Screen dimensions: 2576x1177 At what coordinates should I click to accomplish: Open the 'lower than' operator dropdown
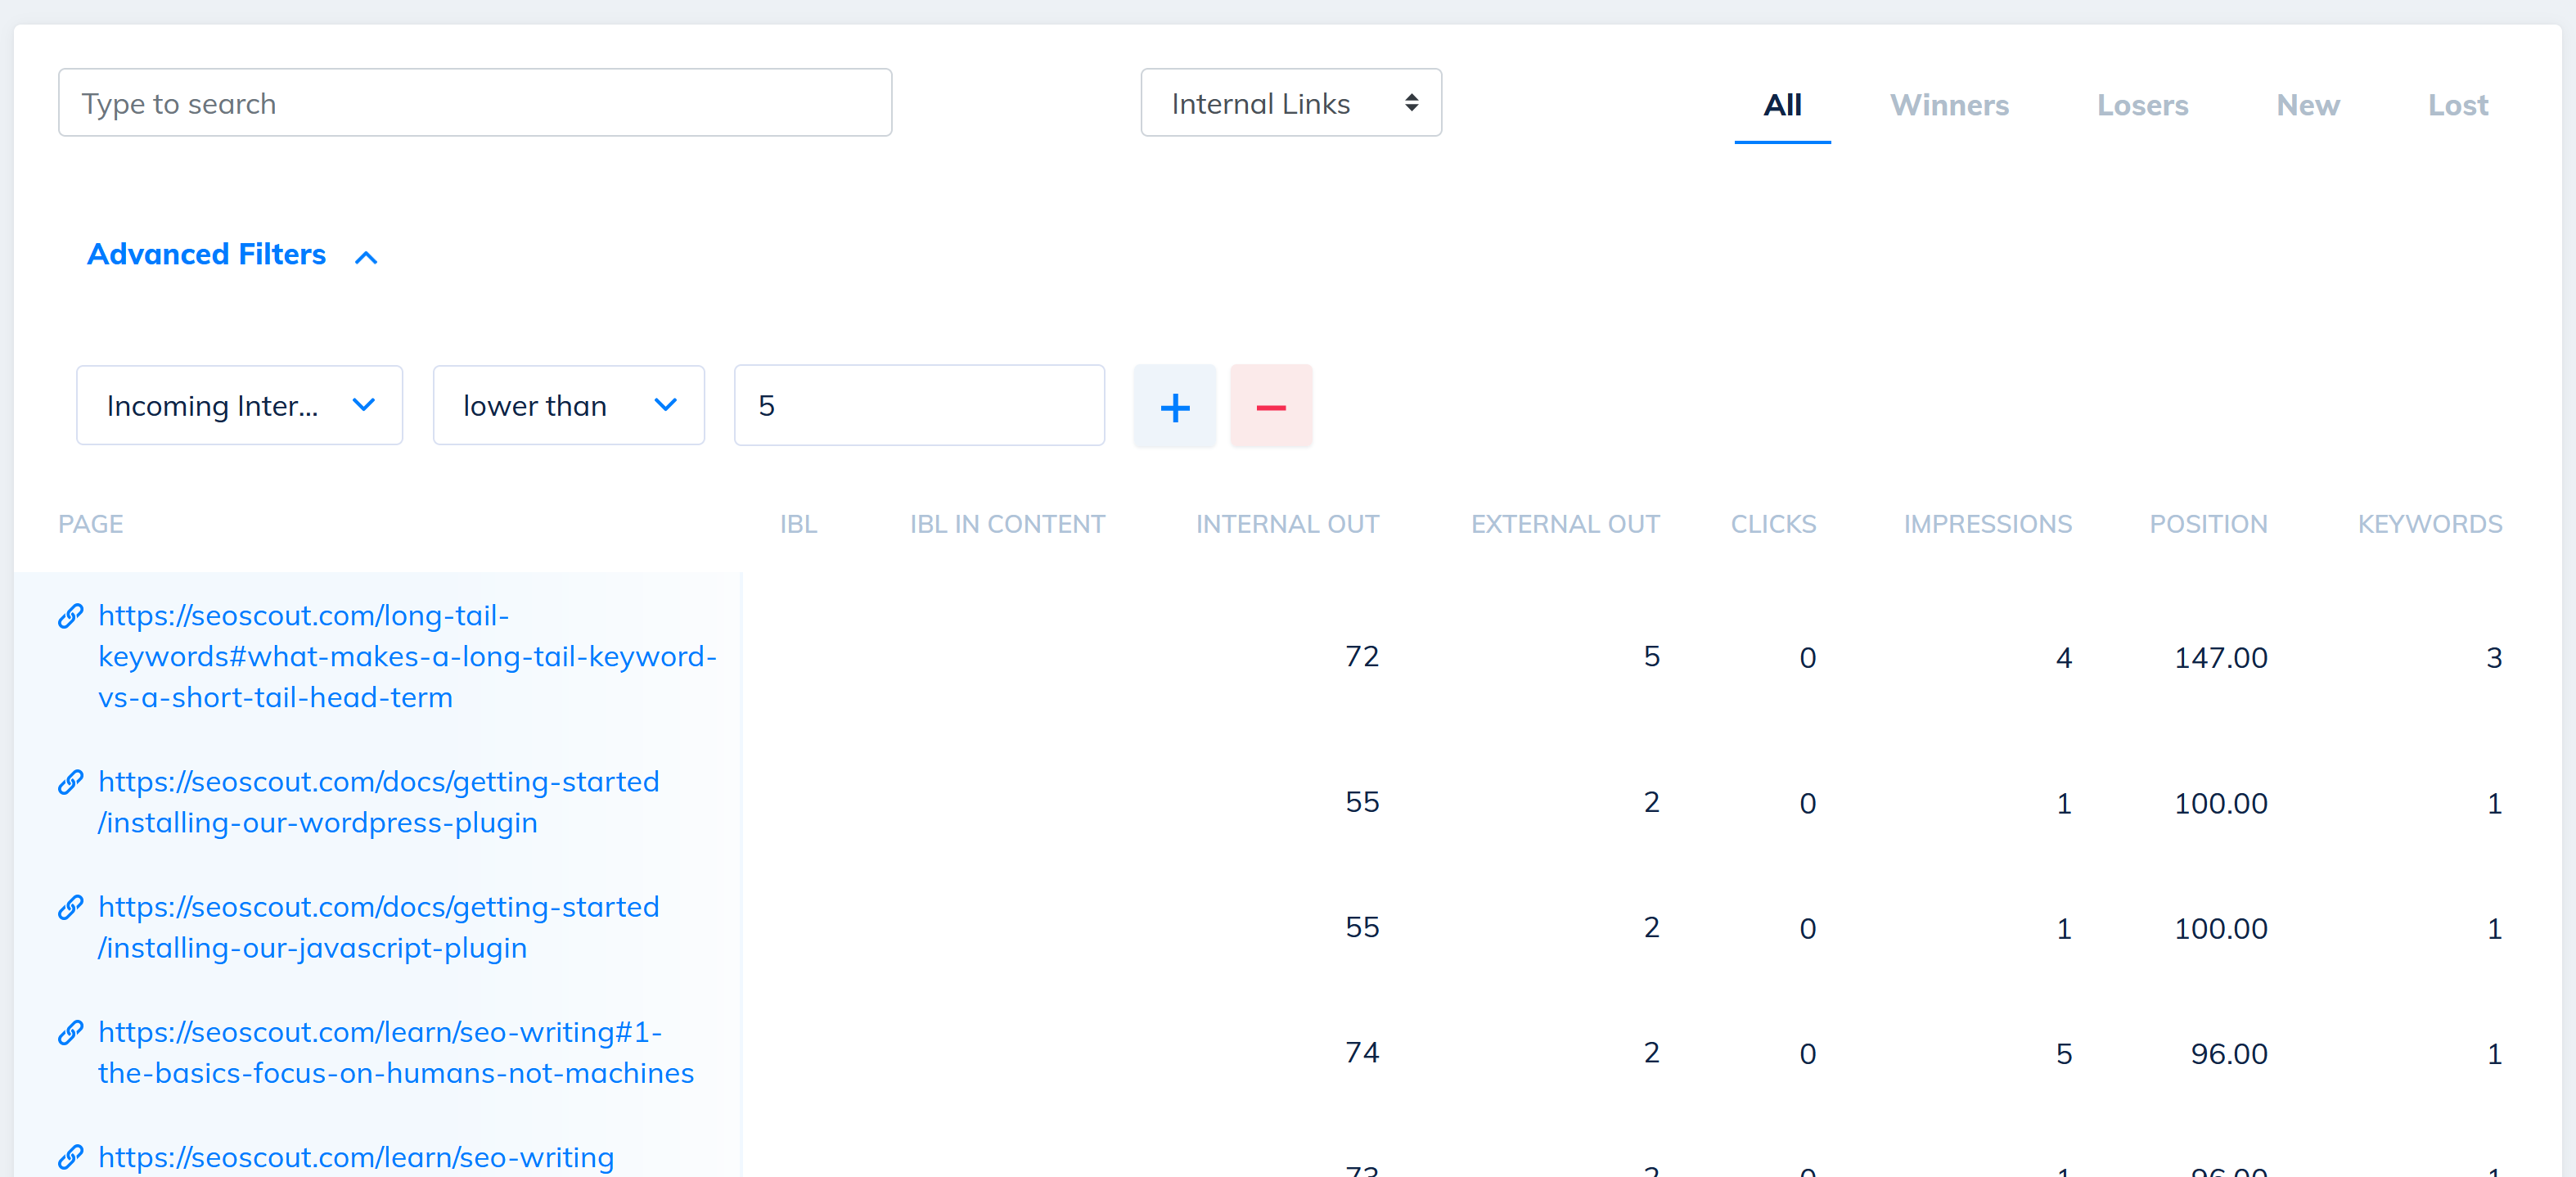pos(568,406)
